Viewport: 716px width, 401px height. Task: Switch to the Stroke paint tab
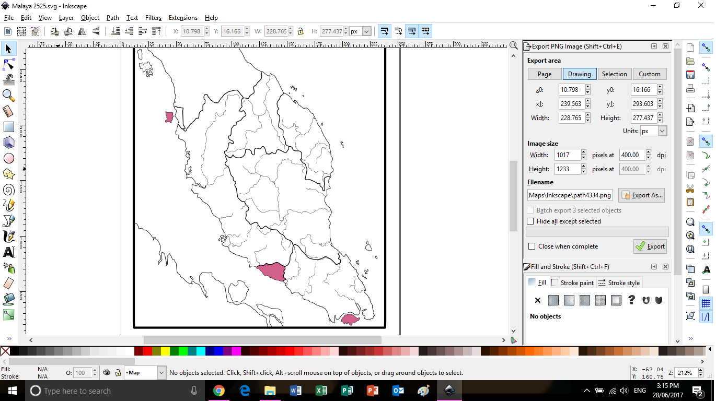coord(573,282)
